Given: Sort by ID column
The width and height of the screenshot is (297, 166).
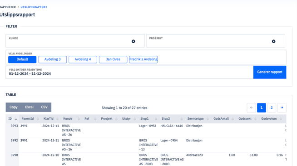Looking at the screenshot, I should pyautogui.click(x=13, y=119).
